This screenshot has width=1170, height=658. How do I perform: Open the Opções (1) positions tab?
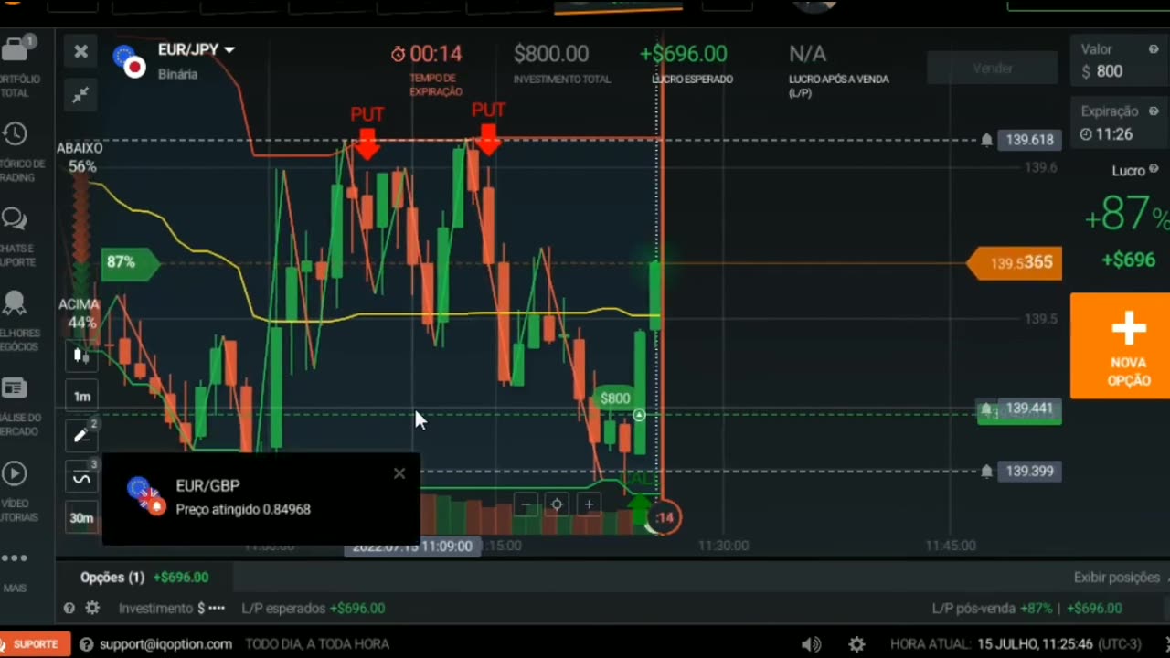(144, 578)
